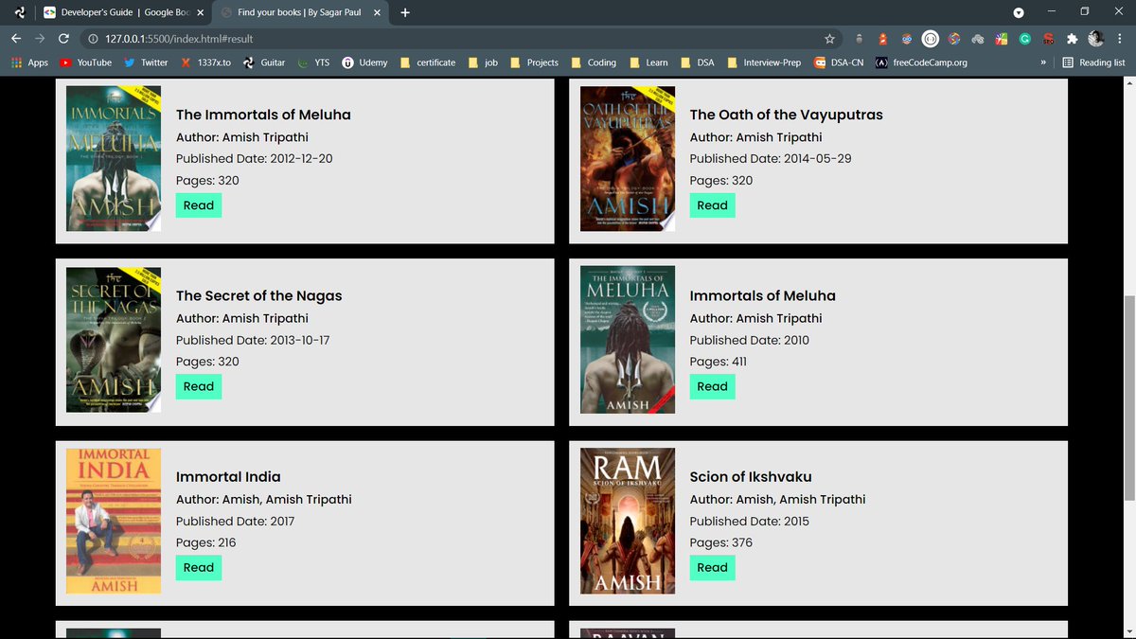Click the orange lighthouse extension icon
Viewport: 1136px width, 639px height.
coord(883,39)
